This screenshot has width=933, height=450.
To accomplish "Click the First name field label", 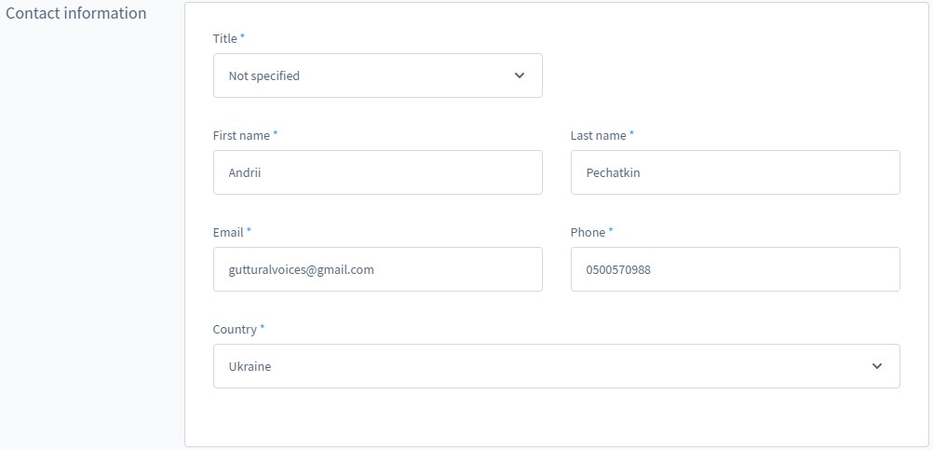I will (241, 135).
